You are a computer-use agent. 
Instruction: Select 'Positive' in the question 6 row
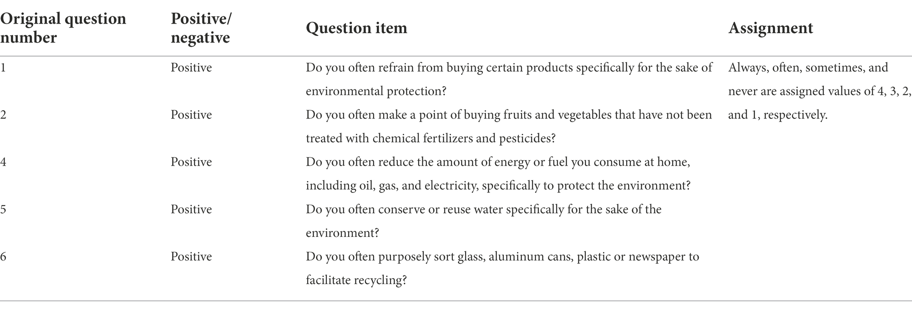(x=191, y=256)
